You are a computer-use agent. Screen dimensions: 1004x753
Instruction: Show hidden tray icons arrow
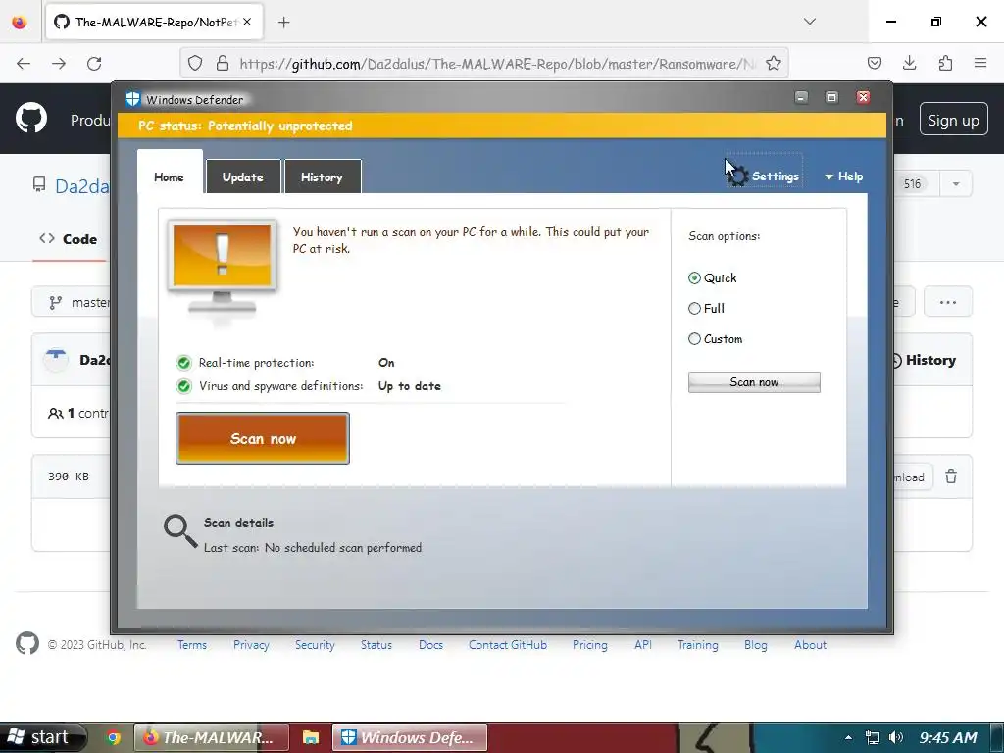(848, 737)
